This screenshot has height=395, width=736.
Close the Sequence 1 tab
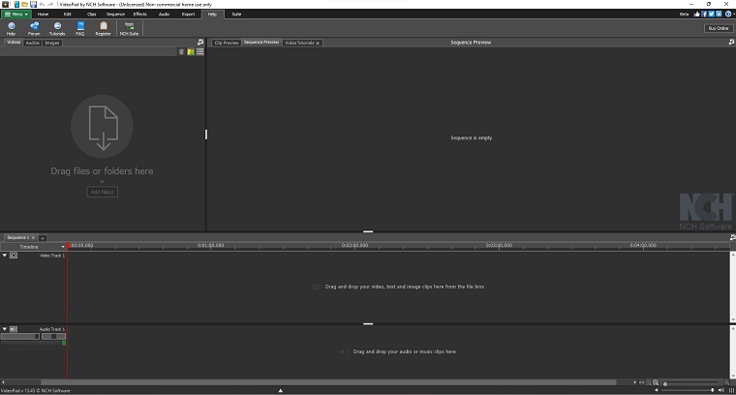coord(33,238)
